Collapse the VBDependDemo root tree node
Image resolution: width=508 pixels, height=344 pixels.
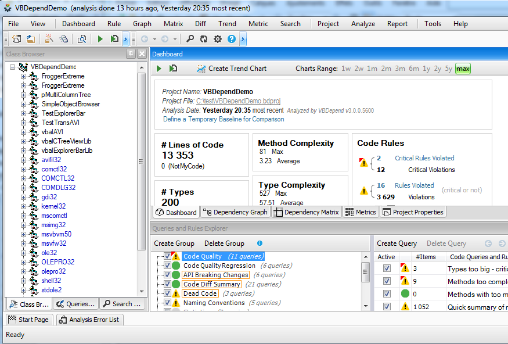(x=12, y=67)
